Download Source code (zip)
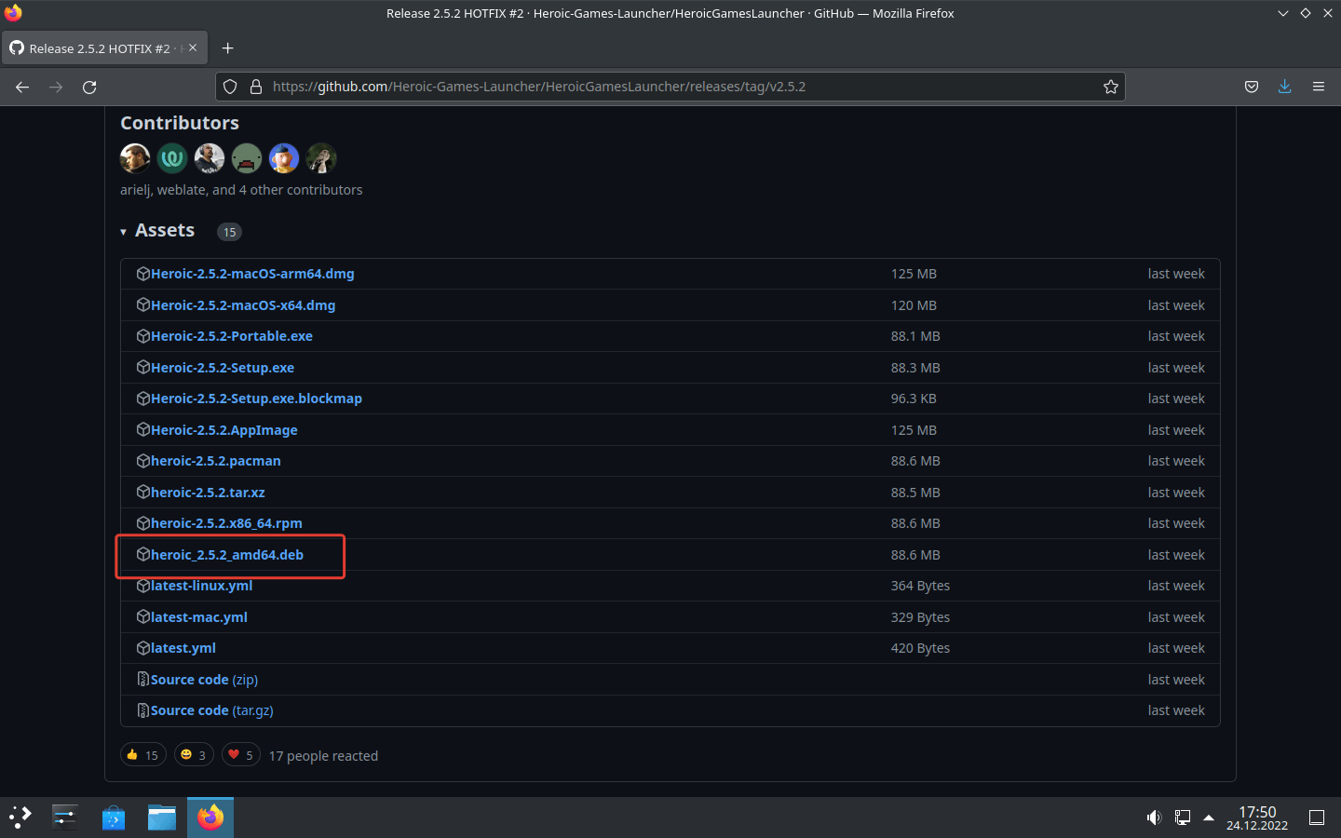1341x838 pixels. pyautogui.click(x=204, y=680)
